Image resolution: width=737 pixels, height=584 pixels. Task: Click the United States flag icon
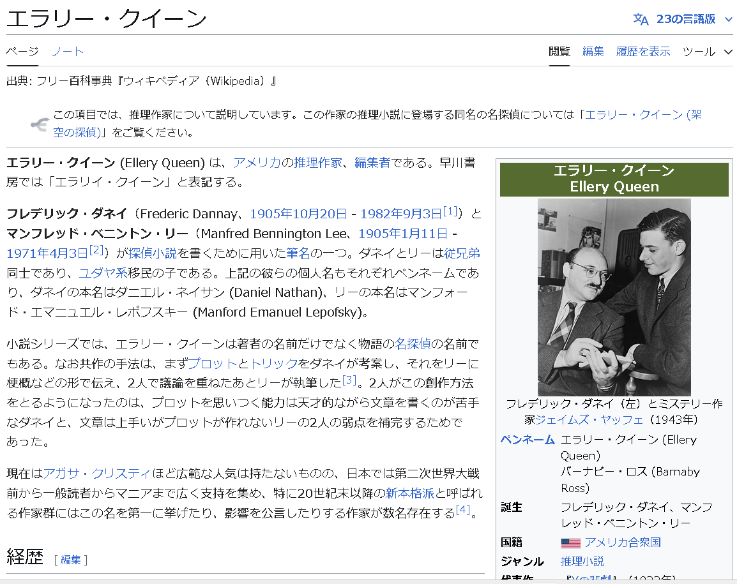570,543
